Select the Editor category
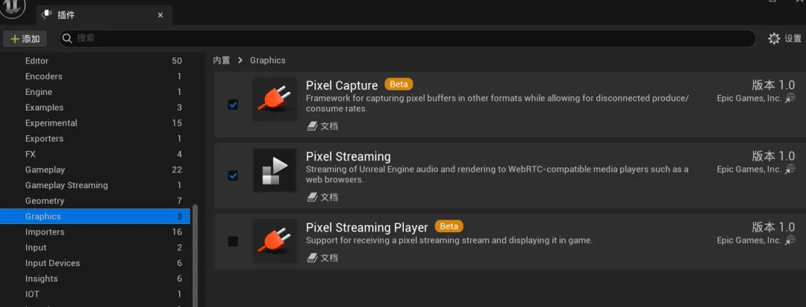 click(x=95, y=61)
